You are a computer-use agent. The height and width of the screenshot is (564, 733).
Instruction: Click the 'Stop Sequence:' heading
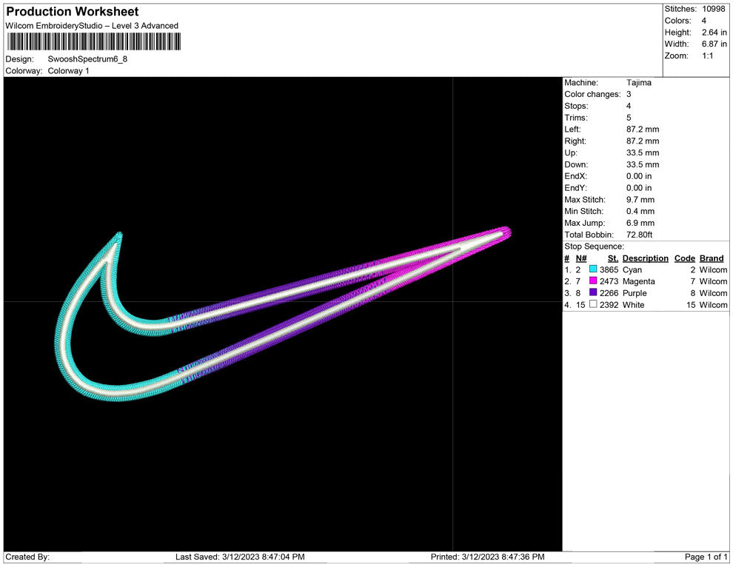[x=594, y=246]
